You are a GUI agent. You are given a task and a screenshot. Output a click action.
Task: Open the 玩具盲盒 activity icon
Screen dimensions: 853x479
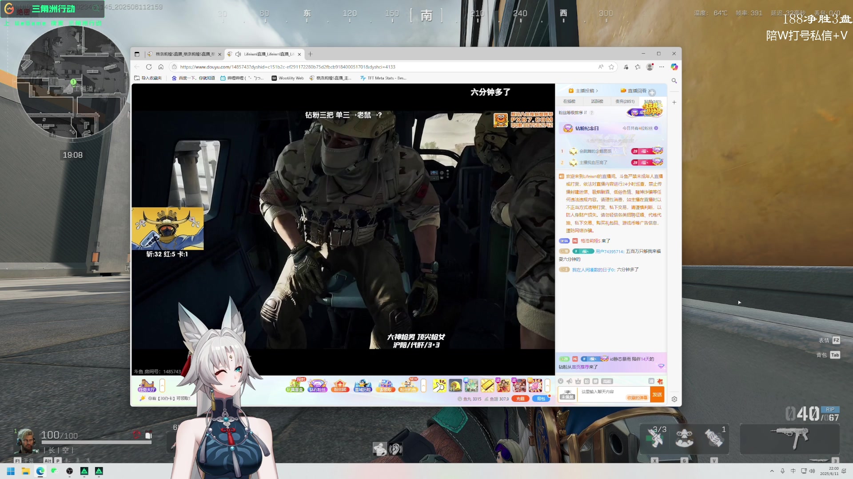(295, 385)
